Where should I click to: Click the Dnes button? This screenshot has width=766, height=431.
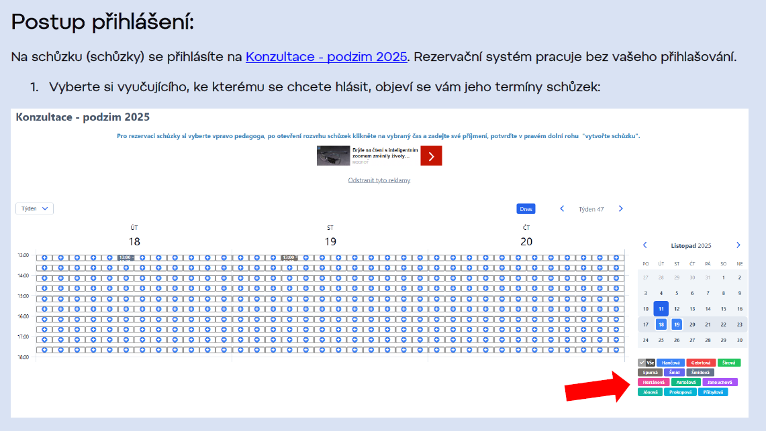(526, 209)
